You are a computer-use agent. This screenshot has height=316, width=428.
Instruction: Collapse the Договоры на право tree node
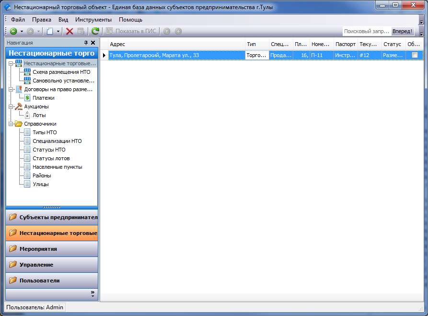pos(11,89)
